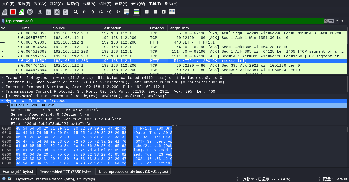
Task: Expand the HTTP/1.1 200 OK line
Action: [x=7, y=105]
